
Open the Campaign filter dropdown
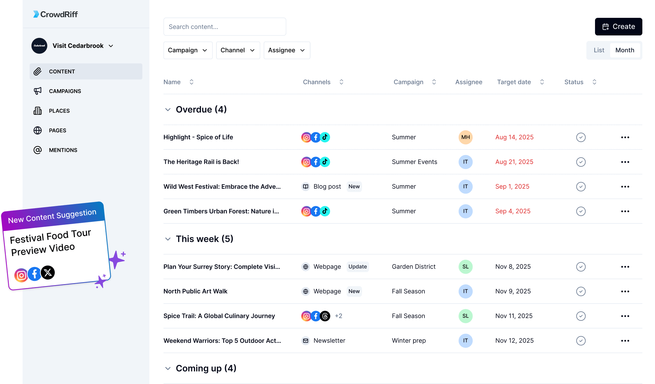[x=188, y=50]
